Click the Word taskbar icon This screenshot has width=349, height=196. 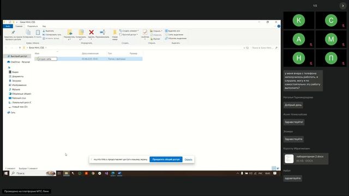(120, 173)
